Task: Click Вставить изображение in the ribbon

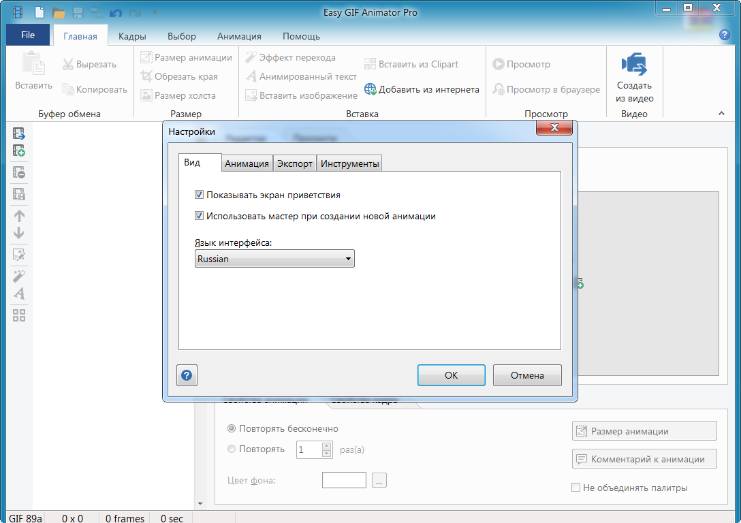Action: click(302, 95)
